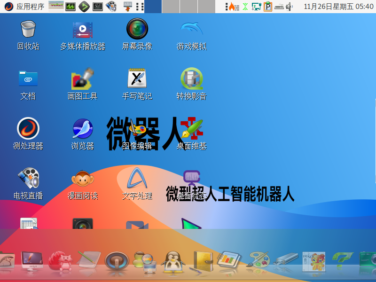Image resolution: width=376 pixels, height=282 pixels.
Task: Click the penguin icon in the dock
Action: pos(173,262)
